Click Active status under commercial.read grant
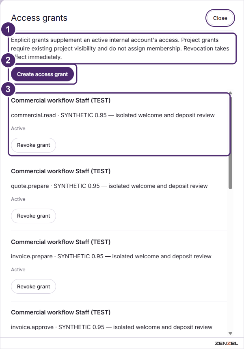244x349 pixels. pos(18,129)
